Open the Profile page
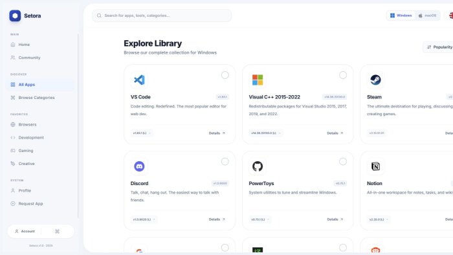Image resolution: width=453 pixels, height=255 pixels. coord(40,190)
